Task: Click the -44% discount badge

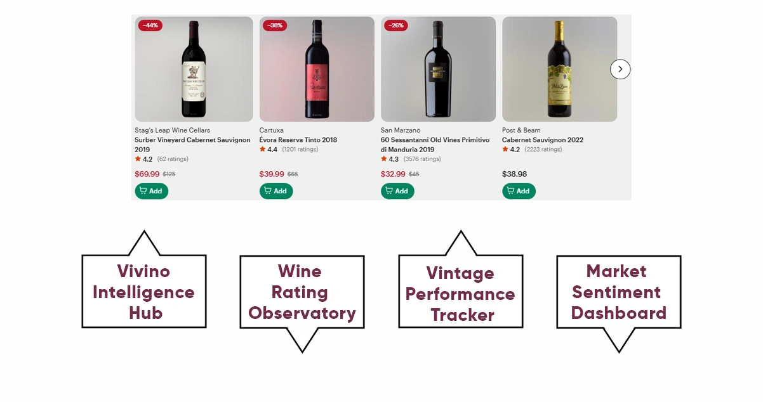Action: (150, 25)
